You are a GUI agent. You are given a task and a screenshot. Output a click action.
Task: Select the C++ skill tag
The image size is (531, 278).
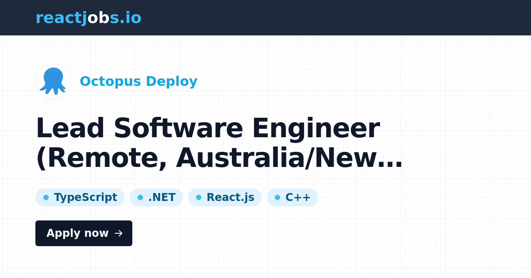click(292, 197)
